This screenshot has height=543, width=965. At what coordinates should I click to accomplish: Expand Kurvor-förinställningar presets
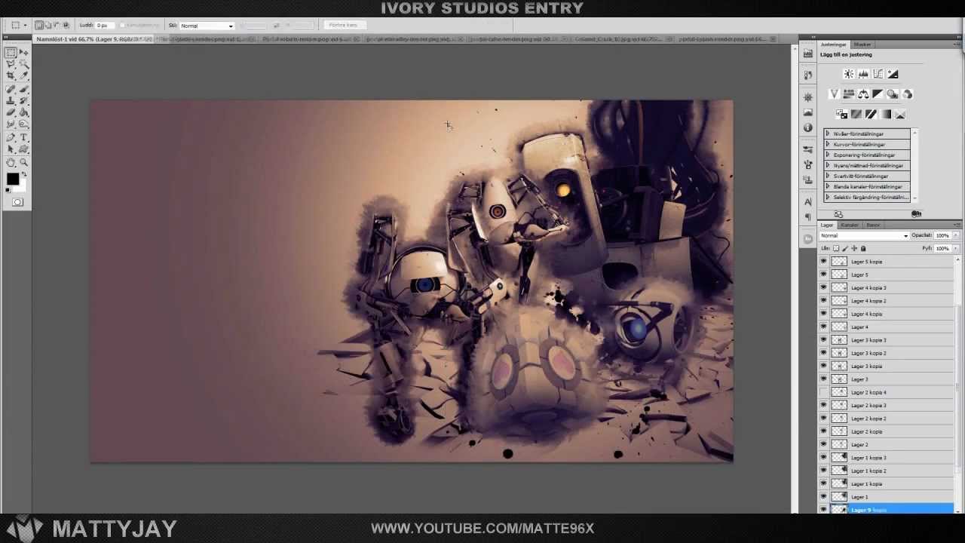pyautogui.click(x=828, y=144)
